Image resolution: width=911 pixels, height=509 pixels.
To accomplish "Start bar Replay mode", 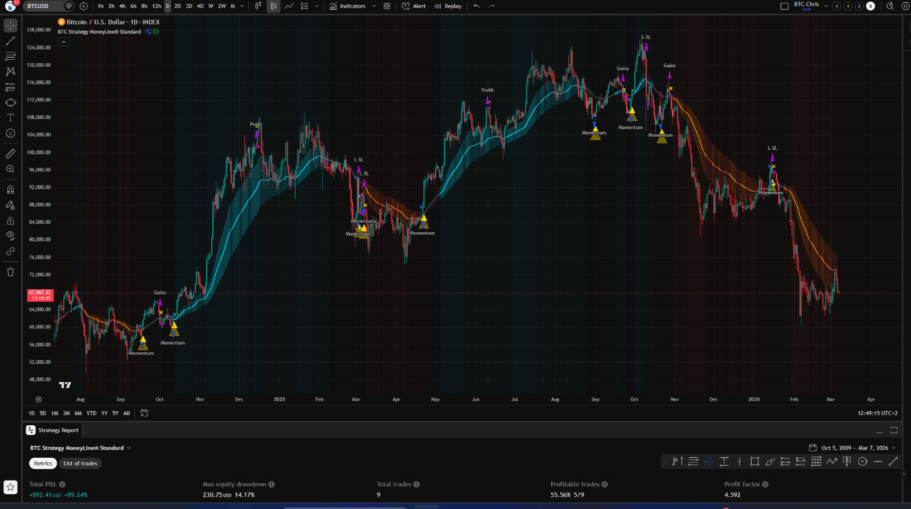I will pos(448,6).
